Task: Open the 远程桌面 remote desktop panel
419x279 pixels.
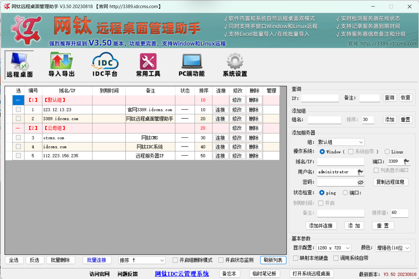Action: point(19,65)
